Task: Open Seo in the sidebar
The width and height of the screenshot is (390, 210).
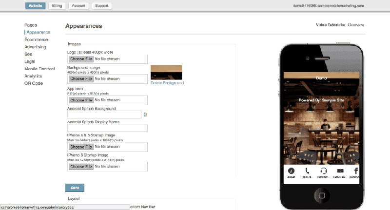Action: tap(28, 54)
